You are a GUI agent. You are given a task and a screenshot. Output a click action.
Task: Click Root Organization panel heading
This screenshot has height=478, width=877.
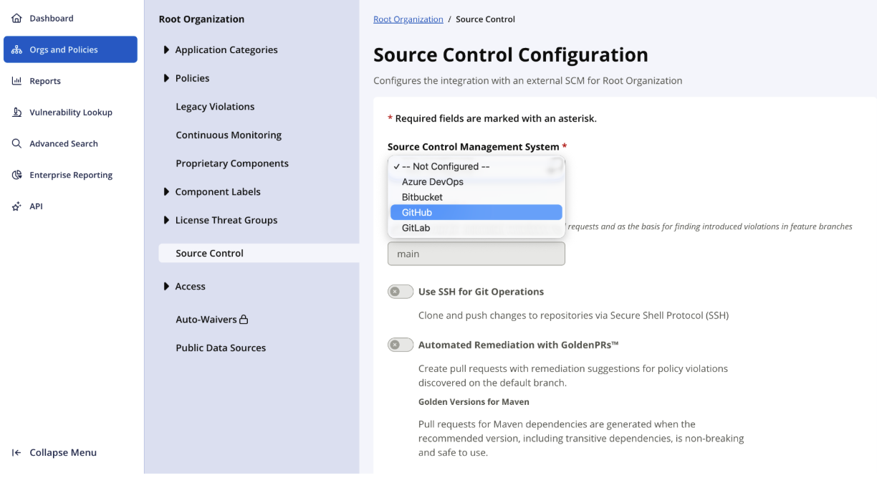(201, 19)
